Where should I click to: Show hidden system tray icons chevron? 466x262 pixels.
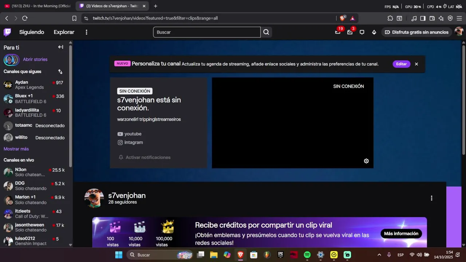(x=379, y=255)
